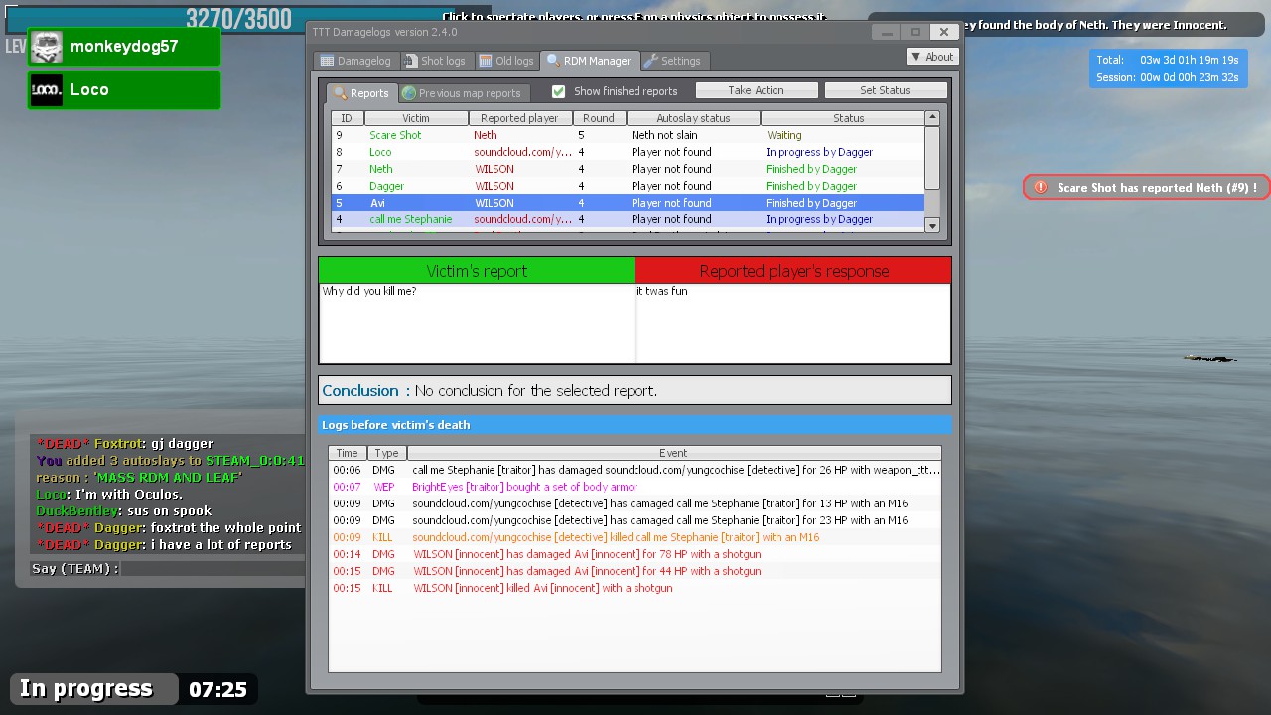
Task: Click the reports list scroll-up arrow
Action: pos(932,117)
